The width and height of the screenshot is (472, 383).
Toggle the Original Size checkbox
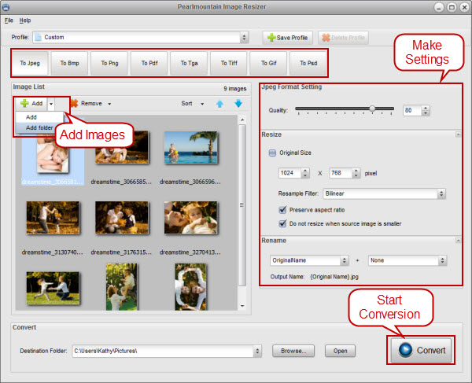272,153
